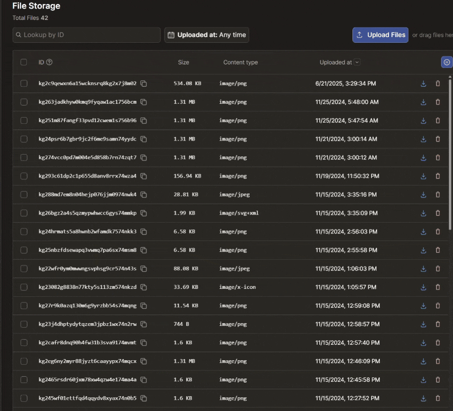Delete file uploaded 11/25/2024, 5:47:54 AM
Screen dimensions: 453x411
(438, 120)
